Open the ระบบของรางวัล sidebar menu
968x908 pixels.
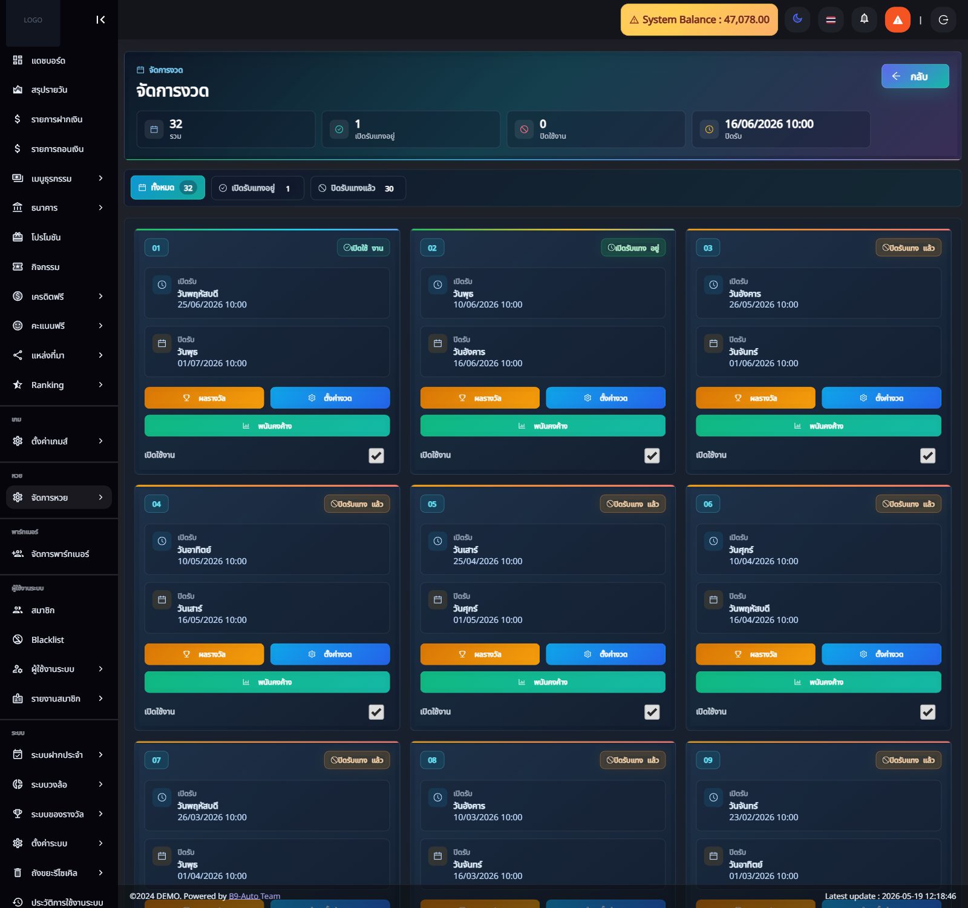59,814
